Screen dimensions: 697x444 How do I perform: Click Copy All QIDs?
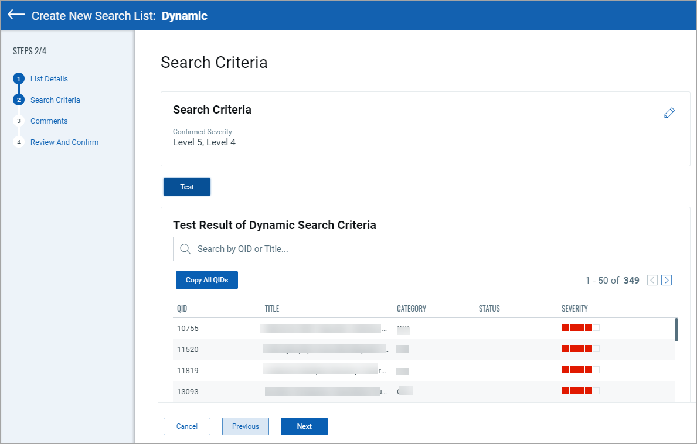point(206,280)
